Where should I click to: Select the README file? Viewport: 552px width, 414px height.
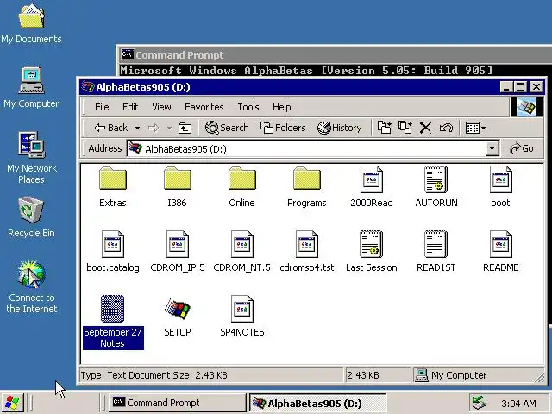coord(500,251)
